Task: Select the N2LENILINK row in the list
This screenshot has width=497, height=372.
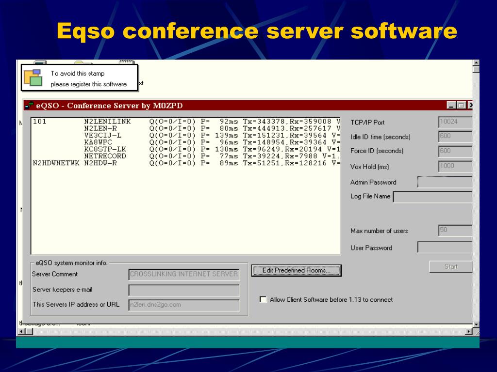Action: coord(186,122)
